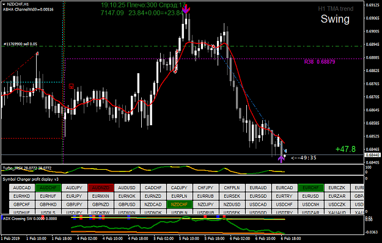Switch chart to AUDCAD
Screen dimensions: 382x243
tap(22, 188)
